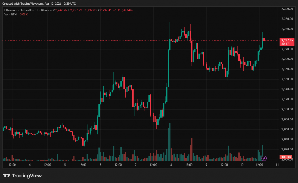Click the date 6 on time axis
This screenshot has width=298, height=183.
coord(100,165)
